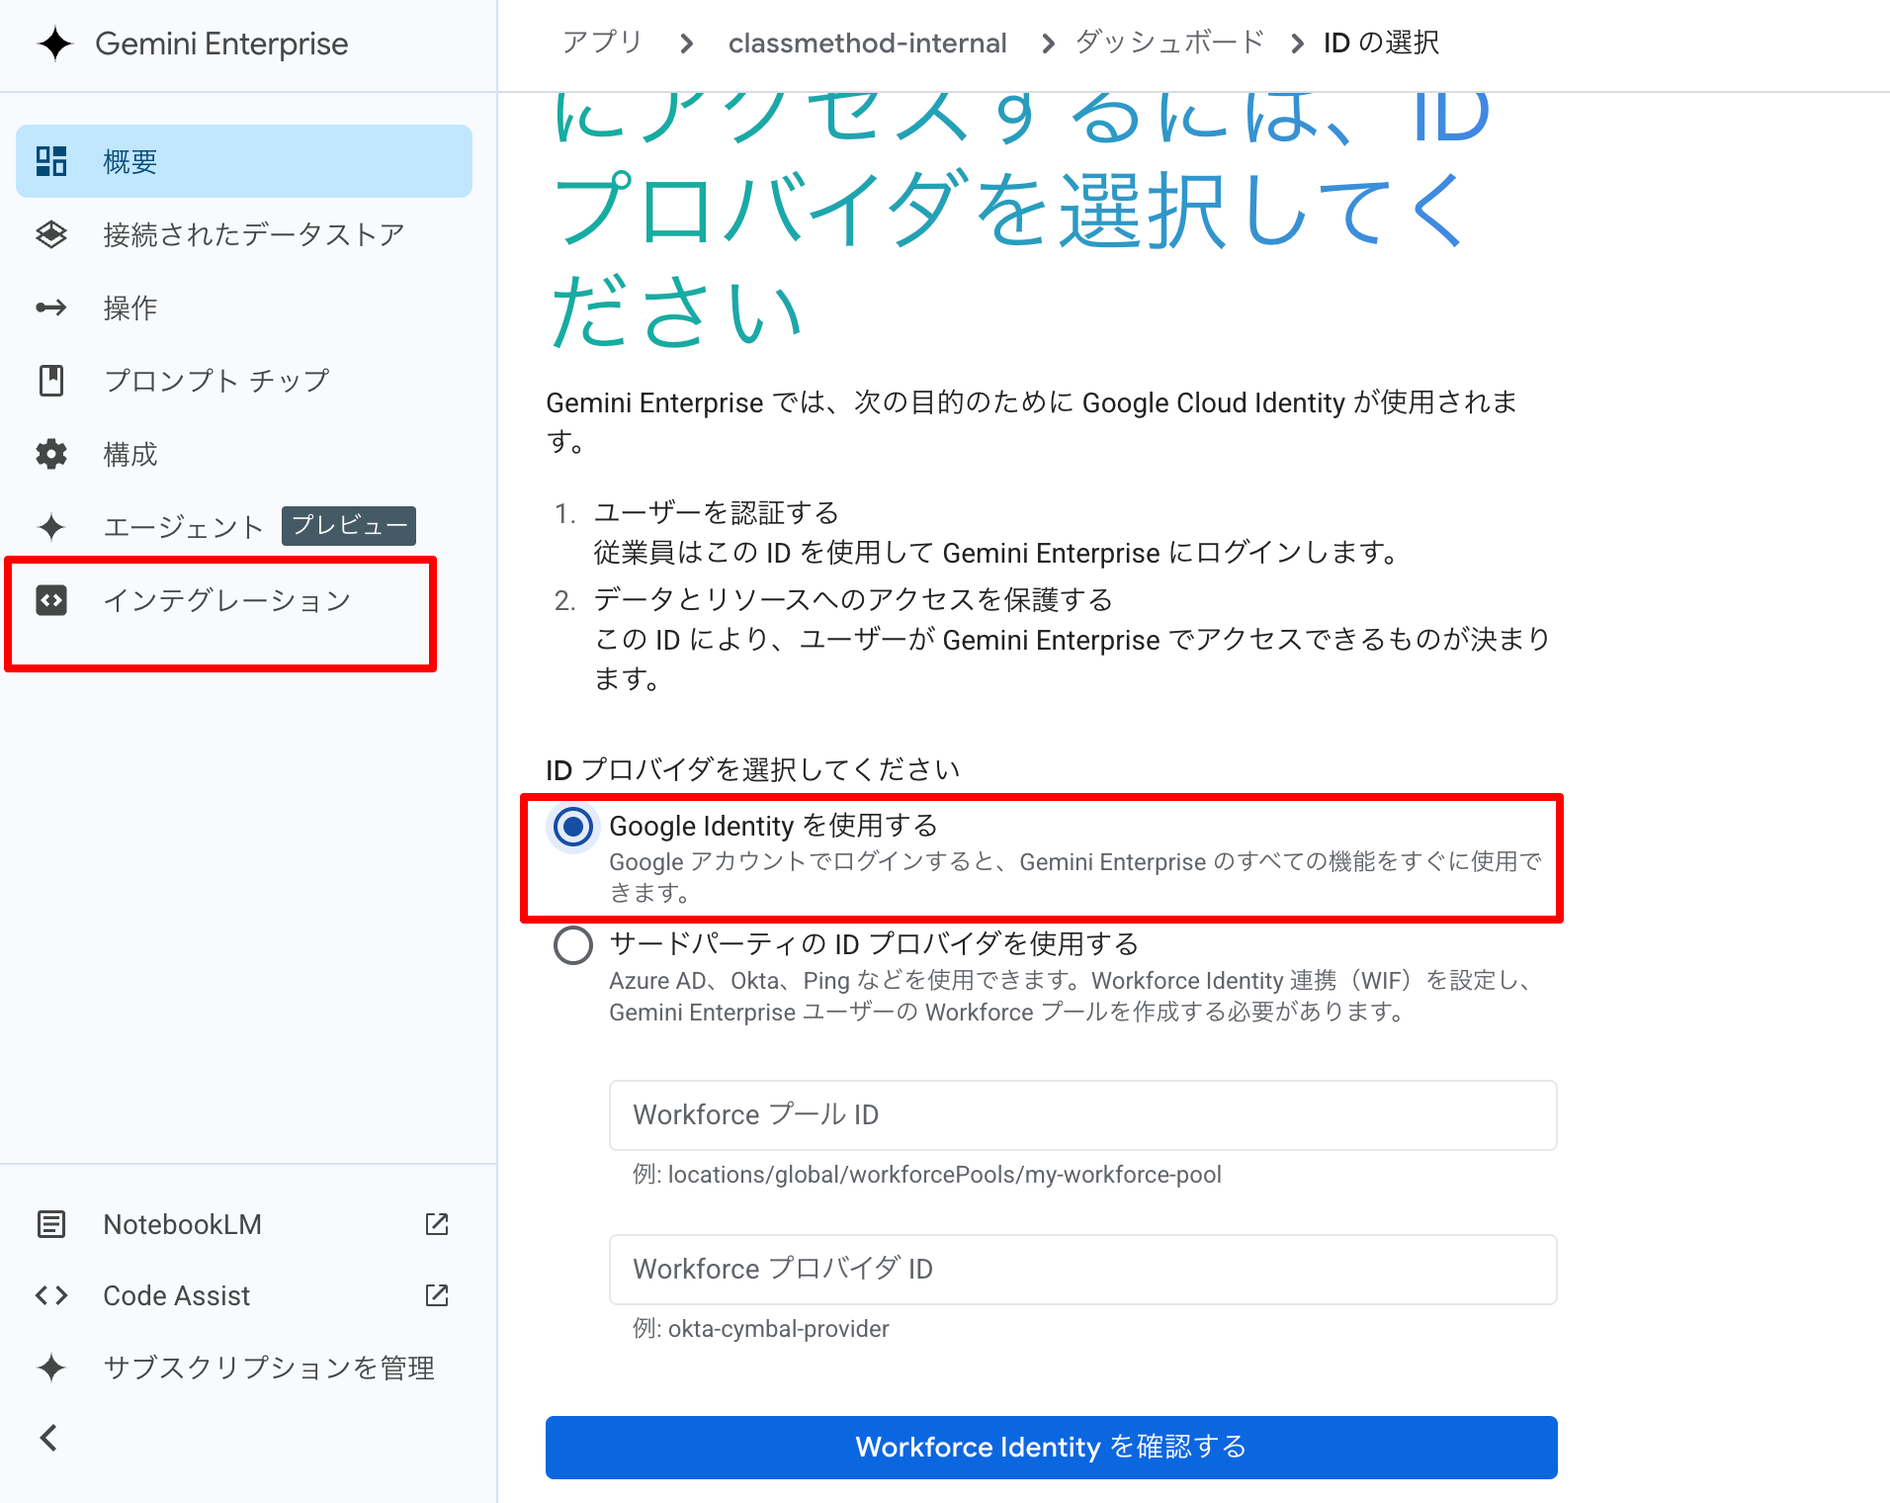
Task: Click the Gemini Enterprise sparkle logo
Action: (55, 44)
